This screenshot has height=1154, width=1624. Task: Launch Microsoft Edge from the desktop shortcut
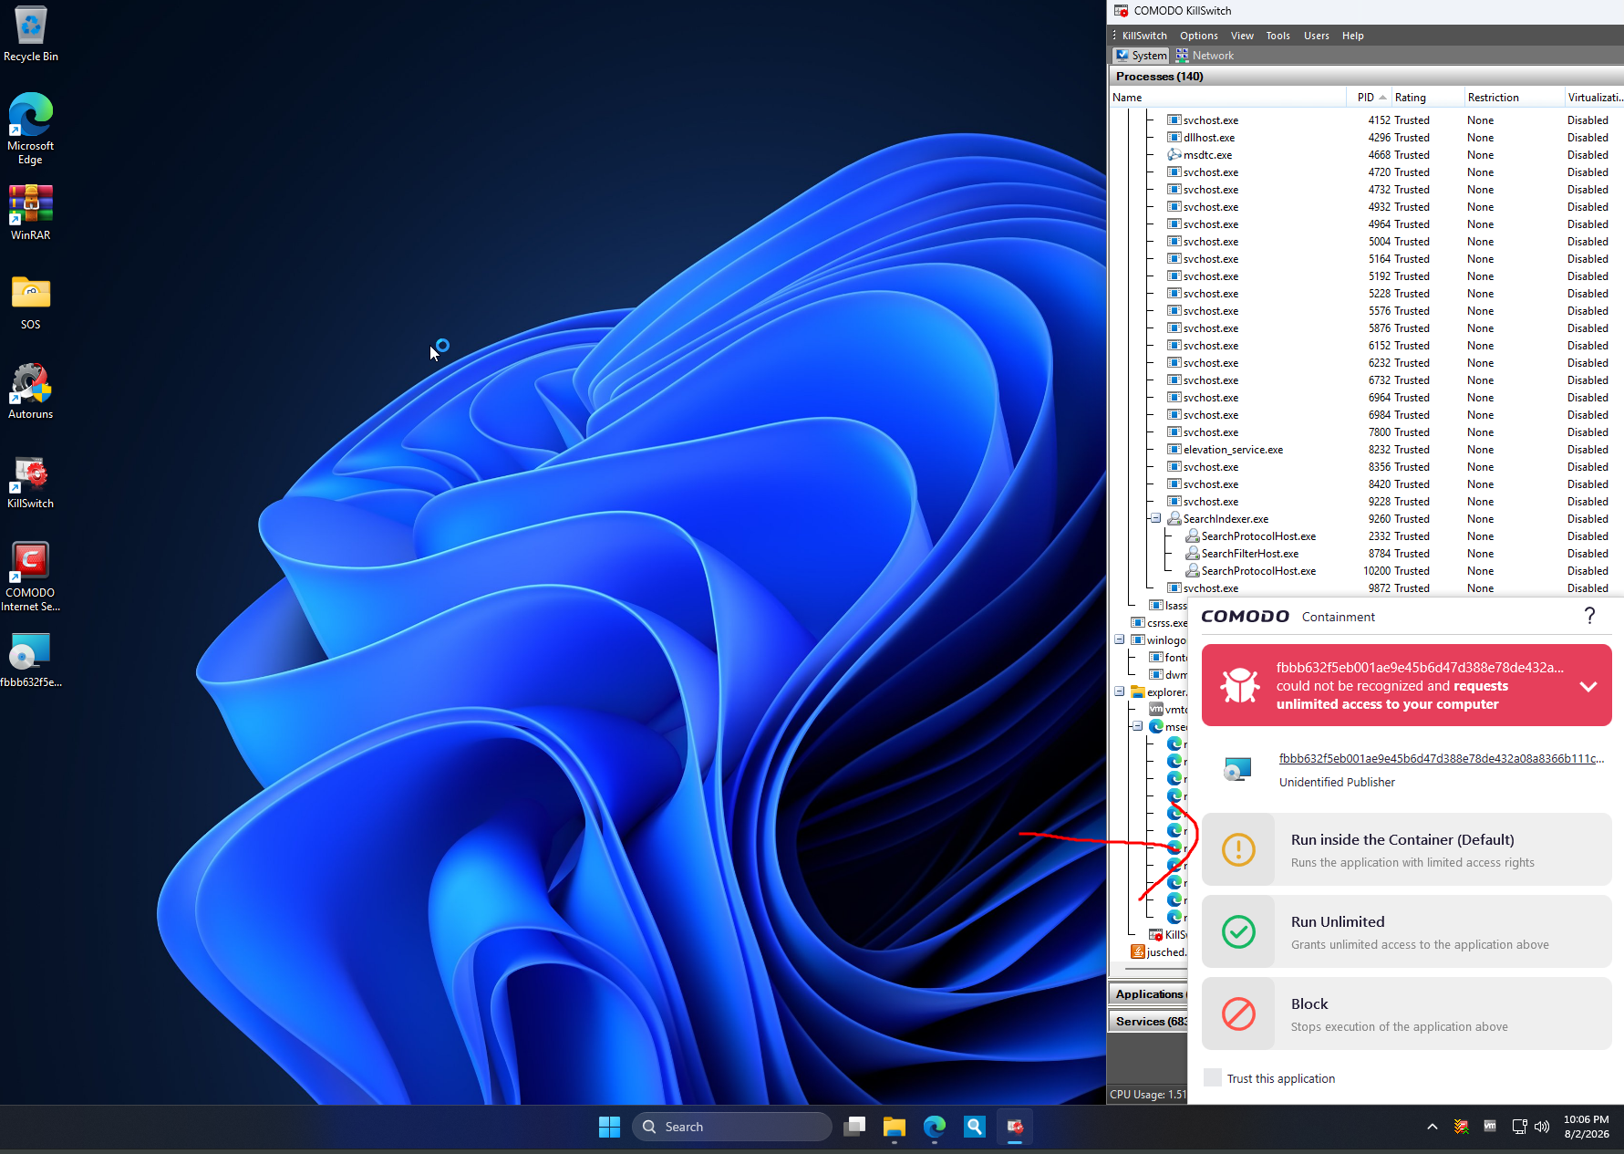point(31,129)
